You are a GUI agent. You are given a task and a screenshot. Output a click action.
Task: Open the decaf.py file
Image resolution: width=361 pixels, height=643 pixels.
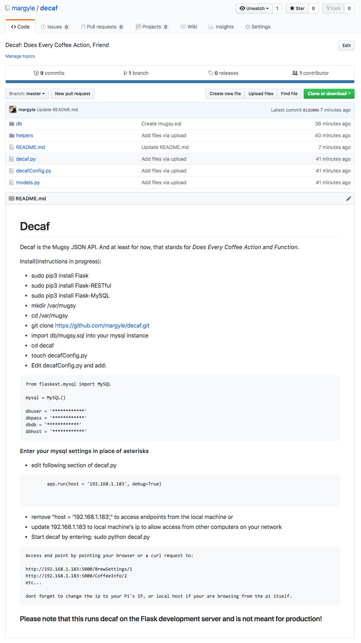pos(26,159)
